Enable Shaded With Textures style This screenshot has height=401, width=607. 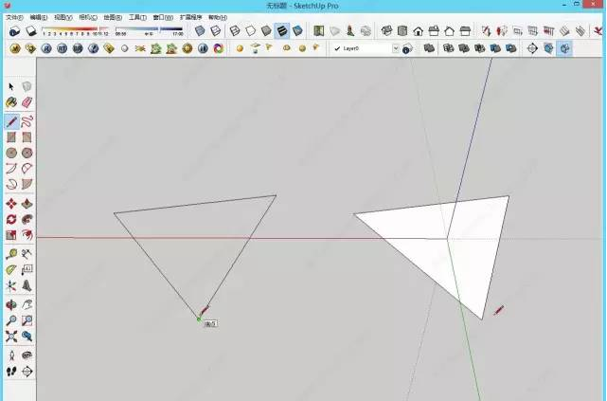pyautogui.click(x=282, y=31)
